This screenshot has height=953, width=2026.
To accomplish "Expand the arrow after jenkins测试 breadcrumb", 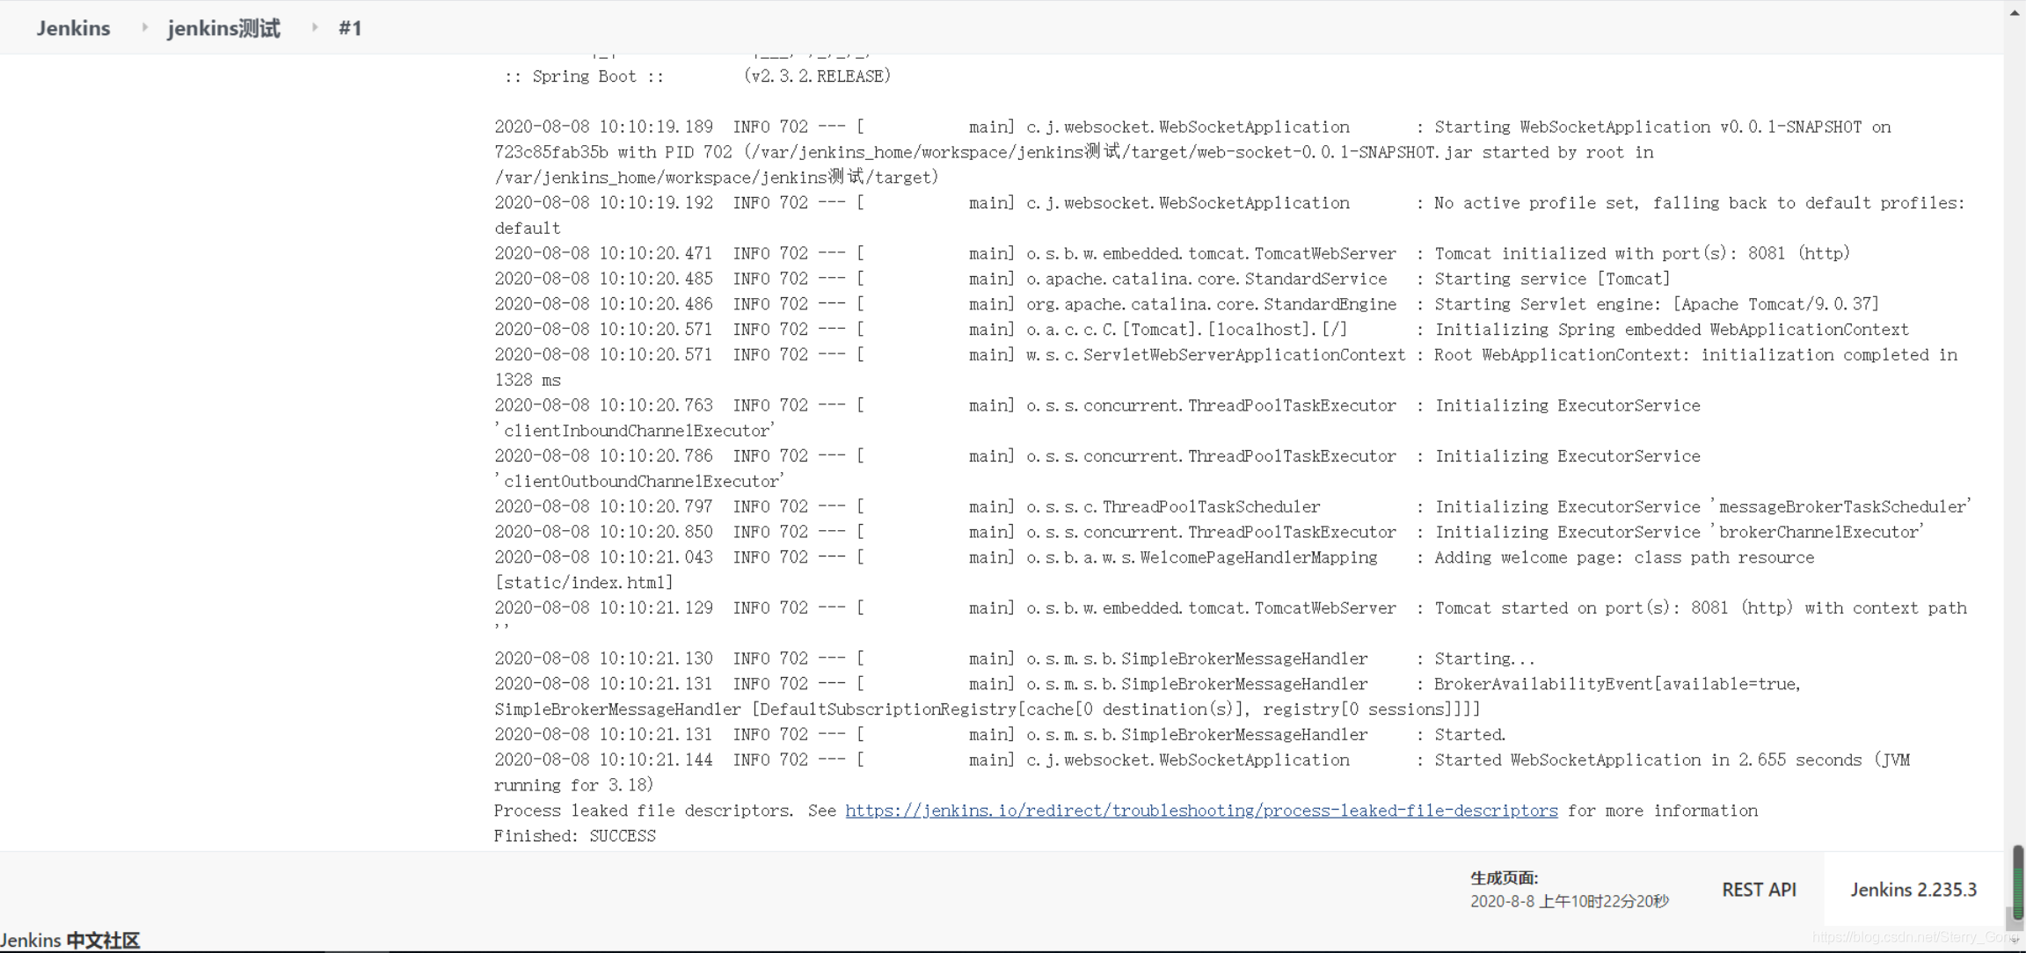I will tap(314, 27).
